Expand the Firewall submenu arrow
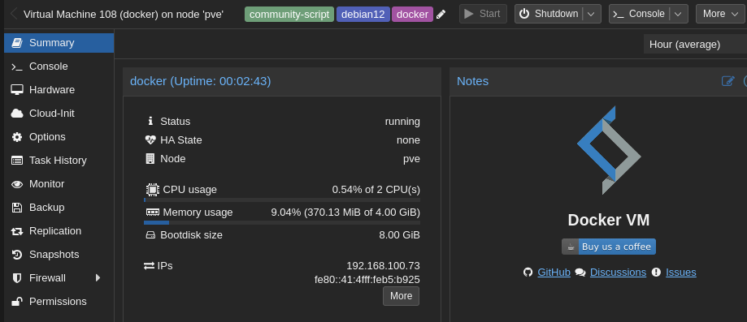This screenshot has height=322, width=747. coord(98,277)
